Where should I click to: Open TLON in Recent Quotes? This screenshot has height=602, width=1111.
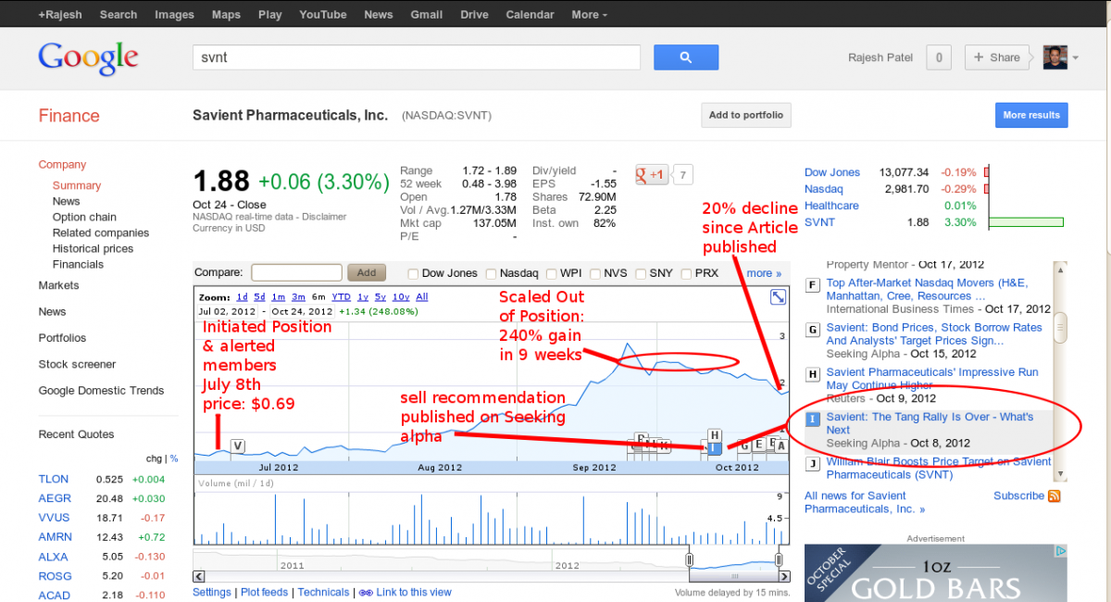(x=54, y=479)
